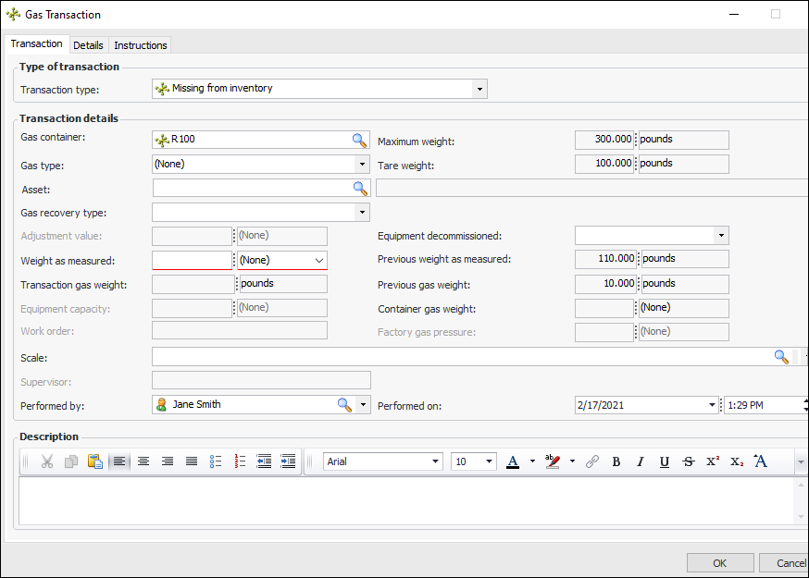Click the Weight as measured input field
This screenshot has height=578, width=809.
tap(190, 261)
